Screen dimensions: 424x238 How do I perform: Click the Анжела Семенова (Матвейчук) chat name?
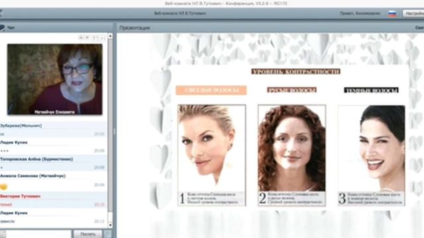pyautogui.click(x=32, y=176)
